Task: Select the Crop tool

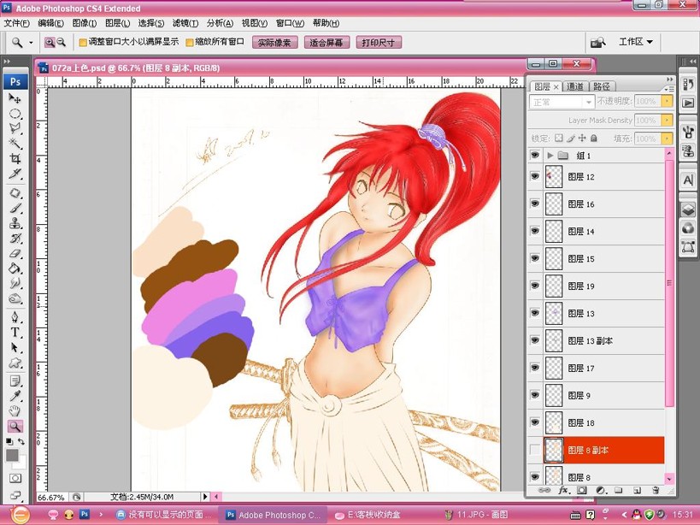Action: pyautogui.click(x=15, y=158)
